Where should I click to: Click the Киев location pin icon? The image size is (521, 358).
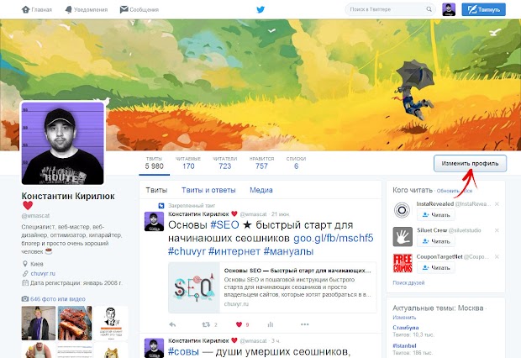click(25, 264)
